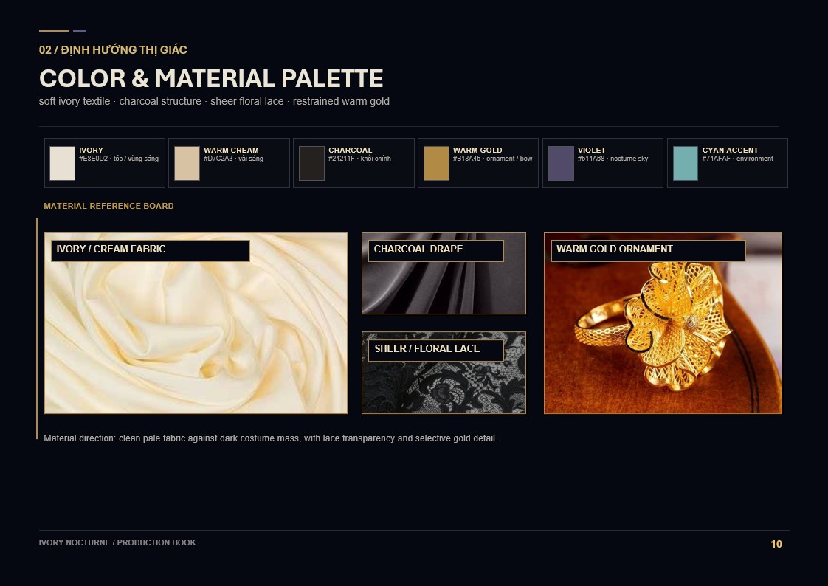
Task: Click the "WARM CREAM" swatch name
Action: click(231, 151)
